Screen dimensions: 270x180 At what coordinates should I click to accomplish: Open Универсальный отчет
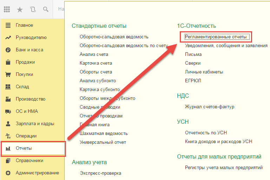click(x=103, y=142)
